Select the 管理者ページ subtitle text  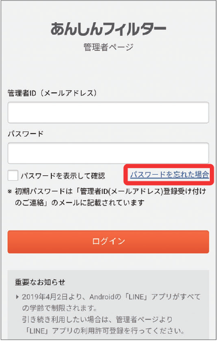(108, 47)
